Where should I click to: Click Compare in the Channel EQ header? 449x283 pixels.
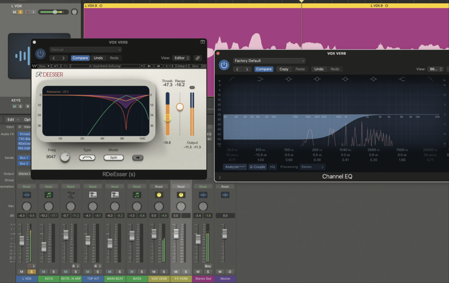264,69
